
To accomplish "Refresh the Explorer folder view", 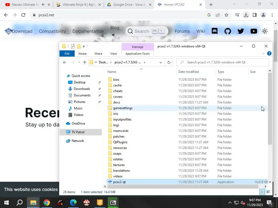I will pyautogui.click(x=169, y=63).
